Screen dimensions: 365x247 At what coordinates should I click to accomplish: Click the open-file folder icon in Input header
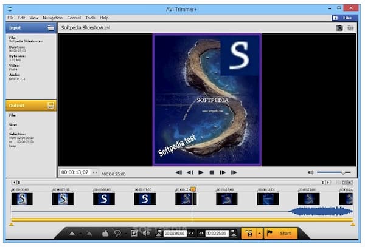pyautogui.click(x=50, y=28)
